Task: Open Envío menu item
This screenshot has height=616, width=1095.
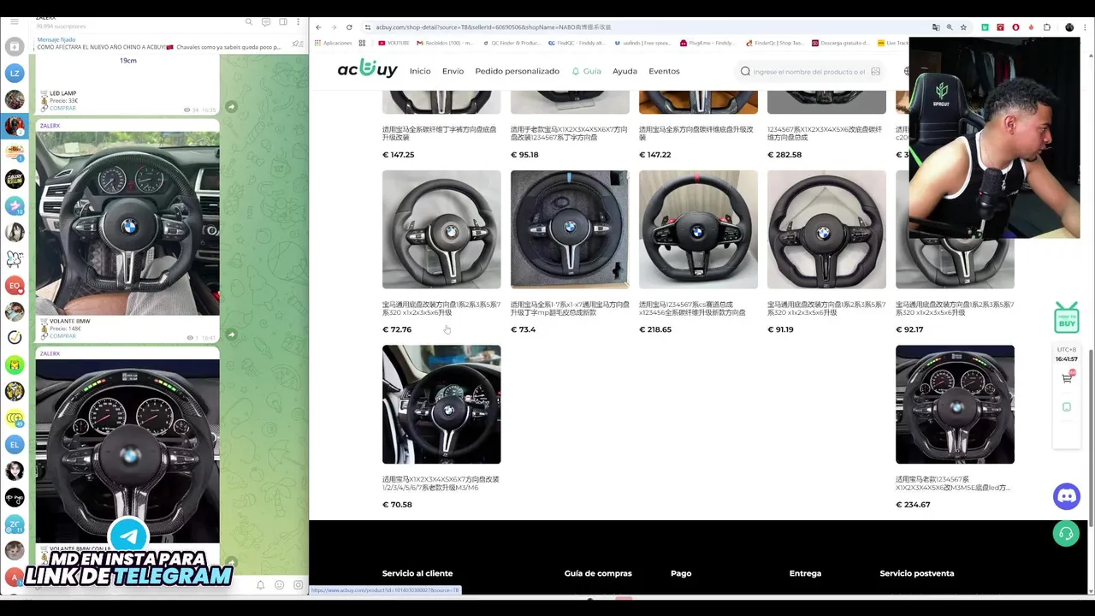Action: click(453, 71)
